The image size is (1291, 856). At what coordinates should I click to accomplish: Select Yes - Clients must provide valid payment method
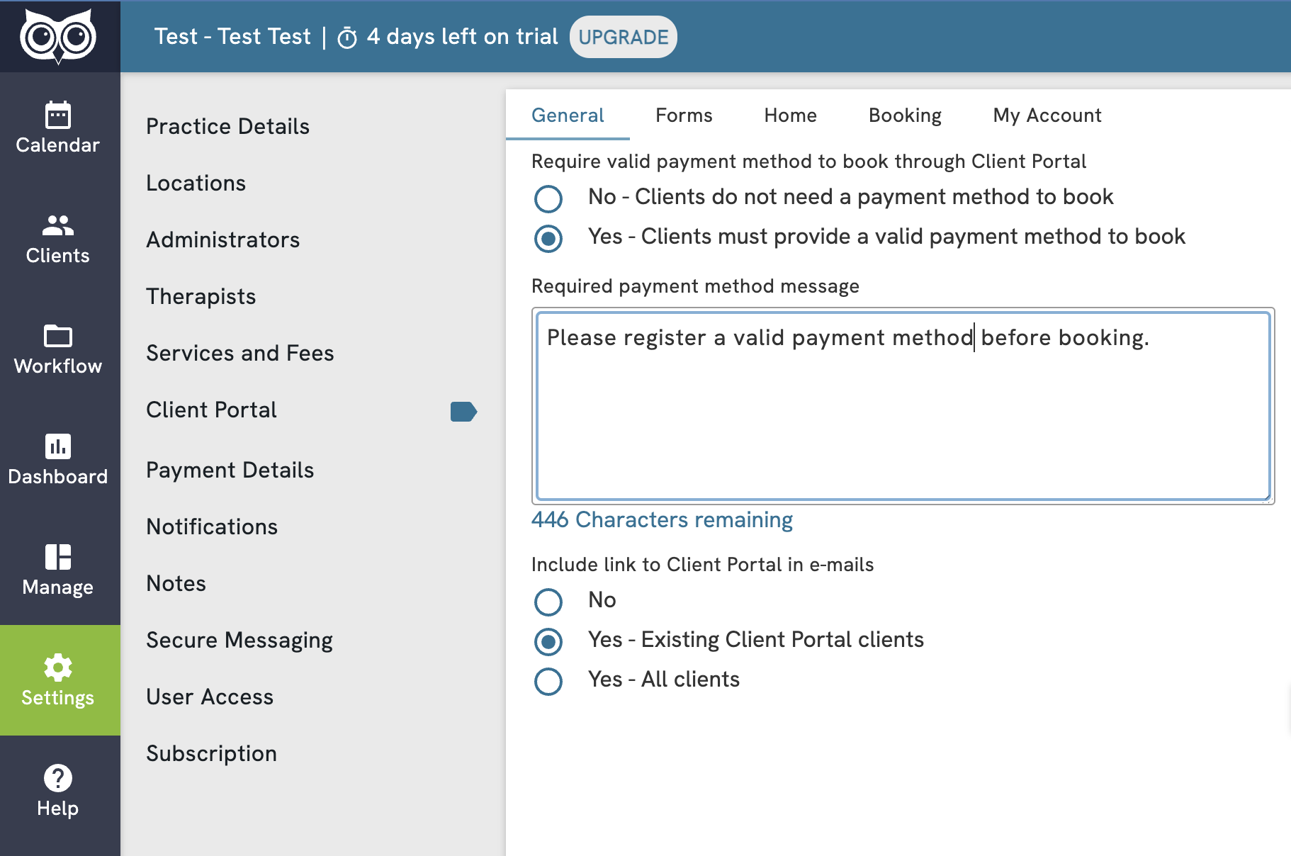point(548,238)
